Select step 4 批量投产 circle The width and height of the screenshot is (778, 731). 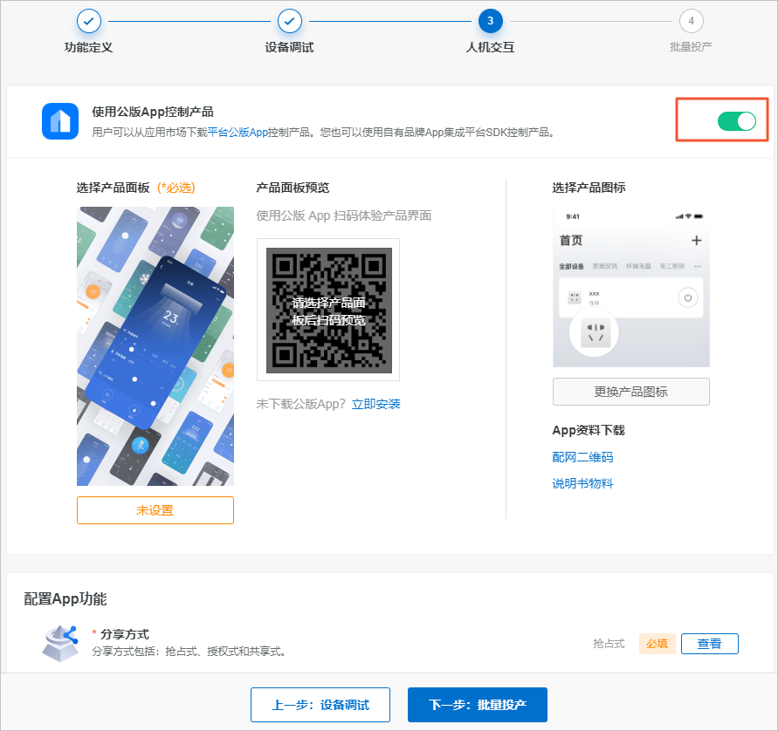[x=692, y=21]
